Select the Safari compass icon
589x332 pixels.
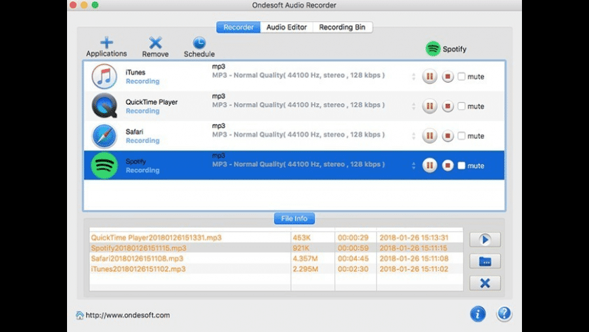(x=104, y=136)
